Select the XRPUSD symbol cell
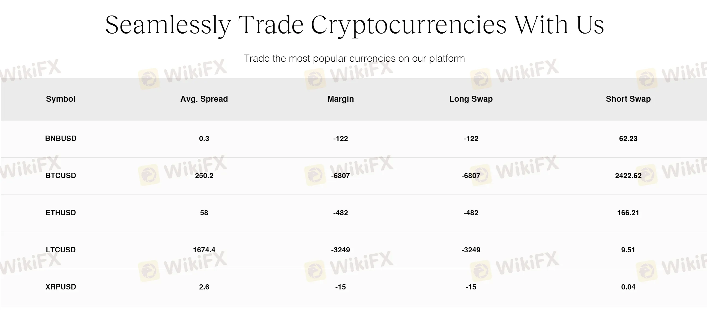The image size is (707, 311). coord(61,287)
